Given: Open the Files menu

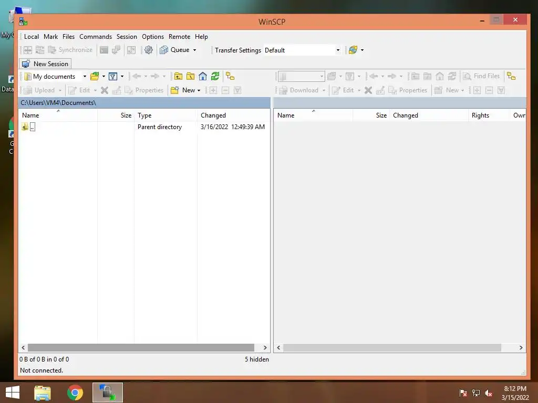Looking at the screenshot, I should (x=68, y=37).
